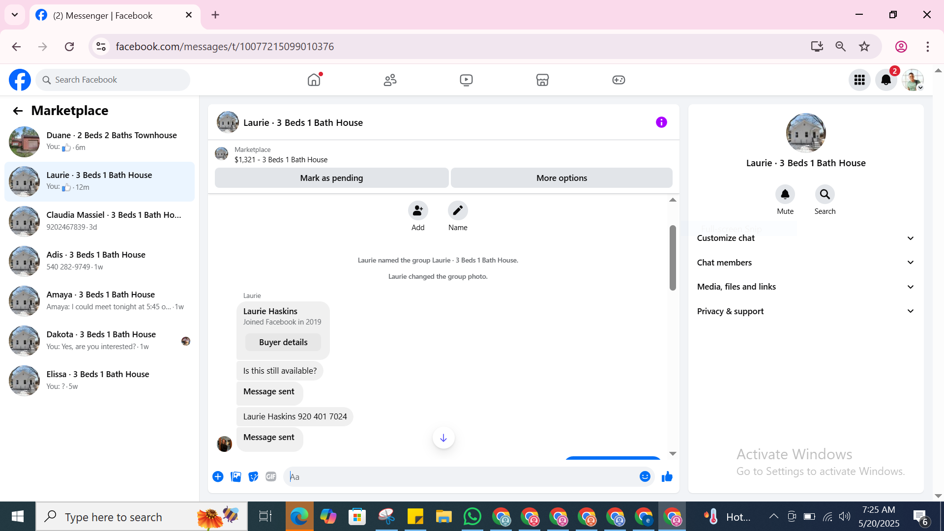Click the Buyer details button
The height and width of the screenshot is (531, 944).
(x=283, y=342)
